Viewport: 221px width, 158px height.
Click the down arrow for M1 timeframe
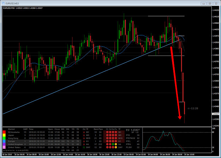pos(84,132)
